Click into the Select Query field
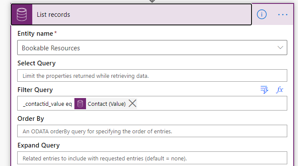298x166 pixels. tap(152, 76)
